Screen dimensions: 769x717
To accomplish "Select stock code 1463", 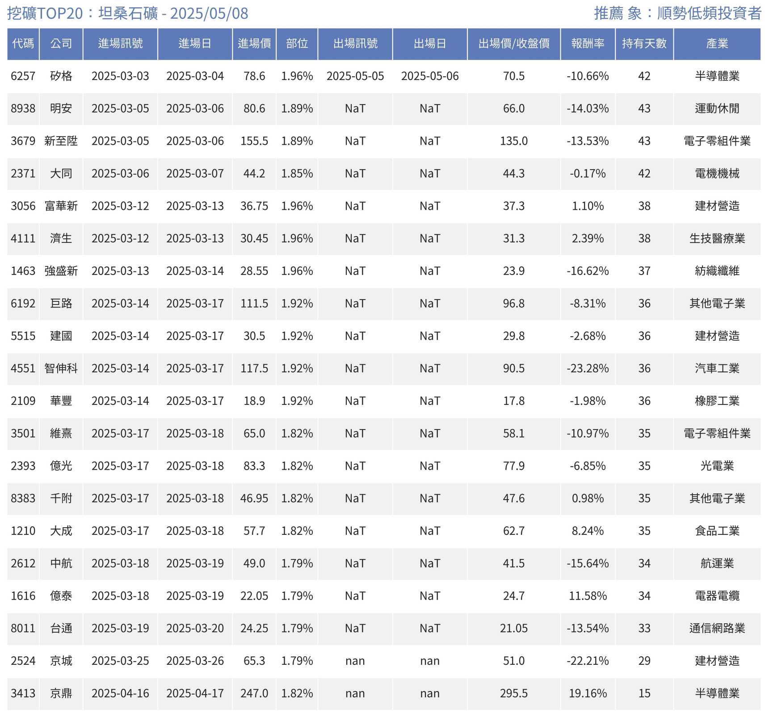I will pyautogui.click(x=23, y=271).
